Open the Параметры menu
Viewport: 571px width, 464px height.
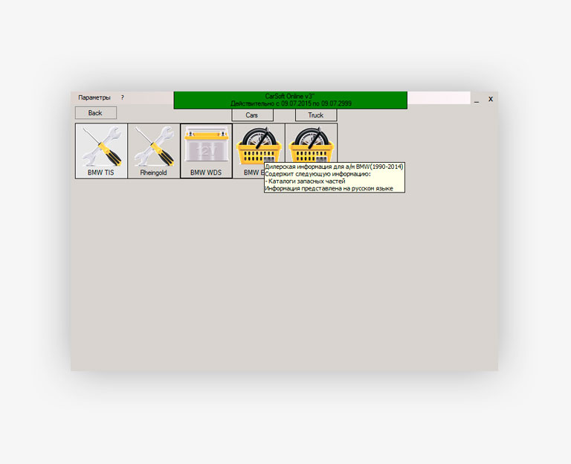pyautogui.click(x=94, y=97)
